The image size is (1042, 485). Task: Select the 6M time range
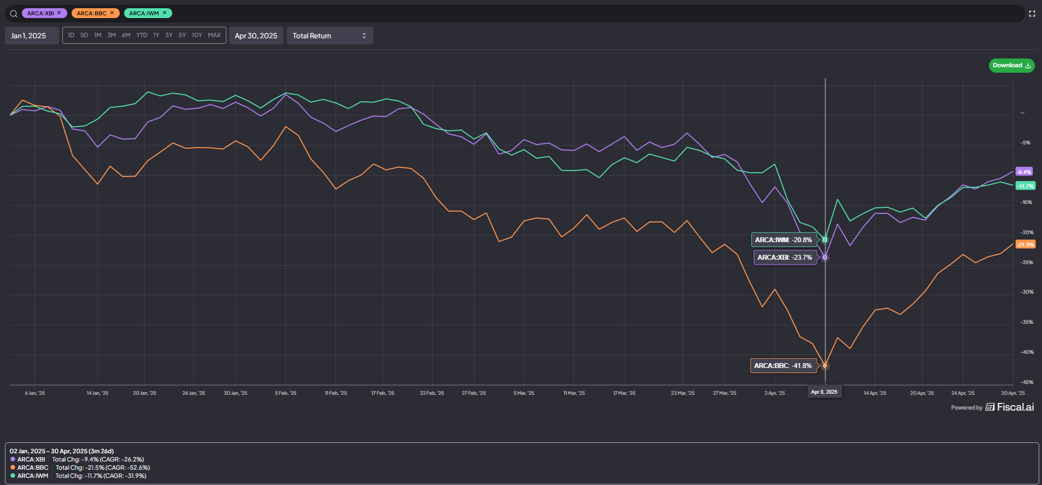126,35
